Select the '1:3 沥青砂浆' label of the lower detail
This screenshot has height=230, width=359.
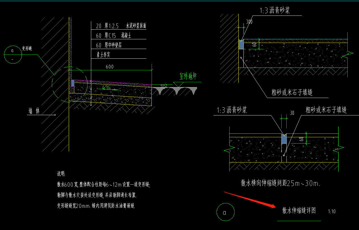231,110
